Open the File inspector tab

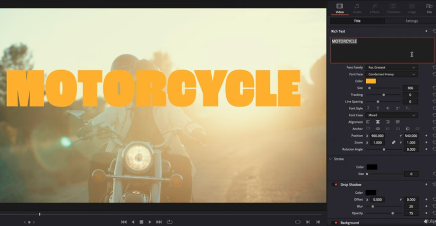[x=429, y=8]
